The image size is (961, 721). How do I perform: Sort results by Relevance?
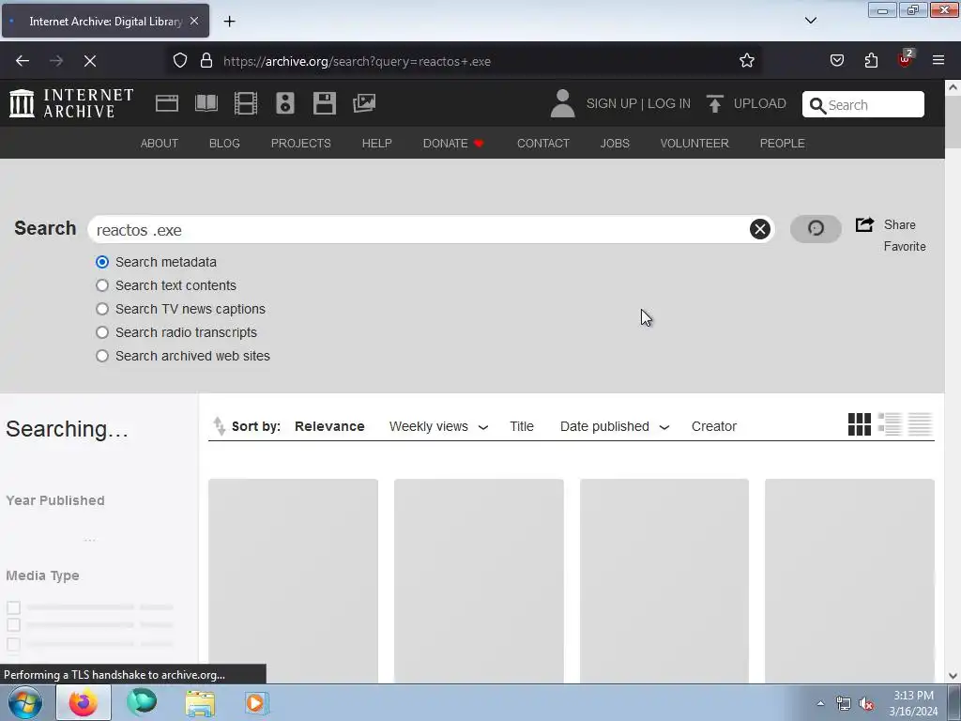point(329,426)
